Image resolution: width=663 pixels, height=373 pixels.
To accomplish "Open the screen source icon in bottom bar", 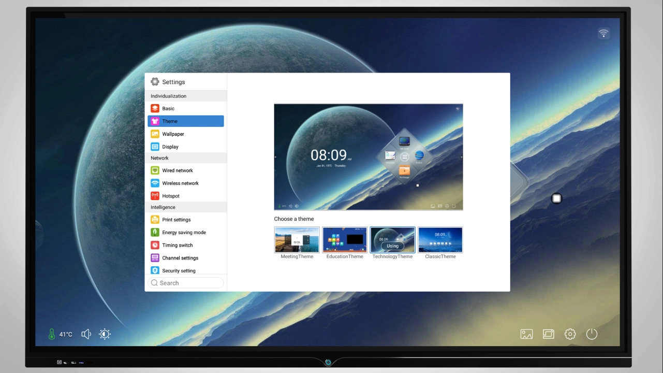I will [x=549, y=334].
